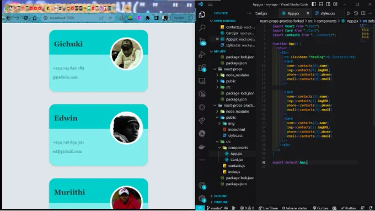The height and width of the screenshot is (211, 375).
Task: Click tabnine starter in status bar
Action: point(294,208)
